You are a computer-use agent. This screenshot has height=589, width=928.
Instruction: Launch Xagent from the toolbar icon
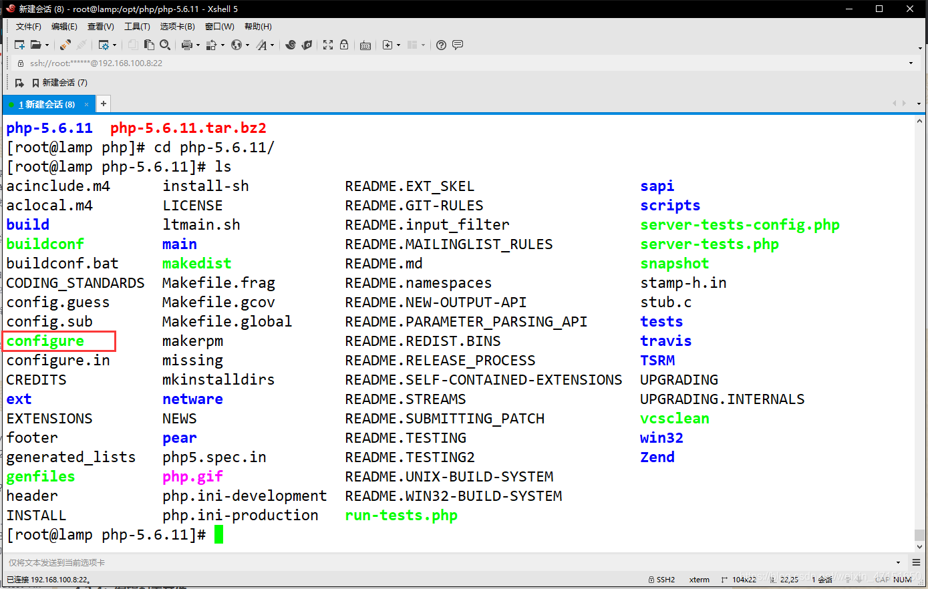pos(307,45)
